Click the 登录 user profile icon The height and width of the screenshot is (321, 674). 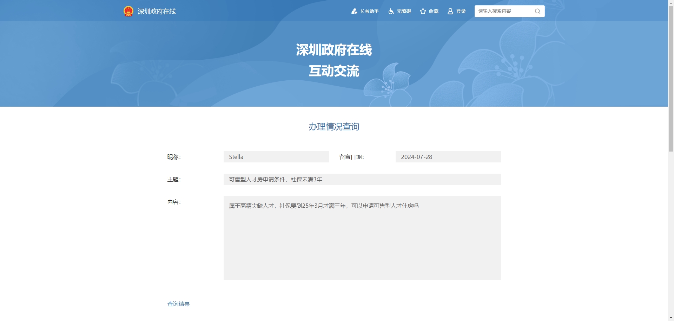[450, 11]
